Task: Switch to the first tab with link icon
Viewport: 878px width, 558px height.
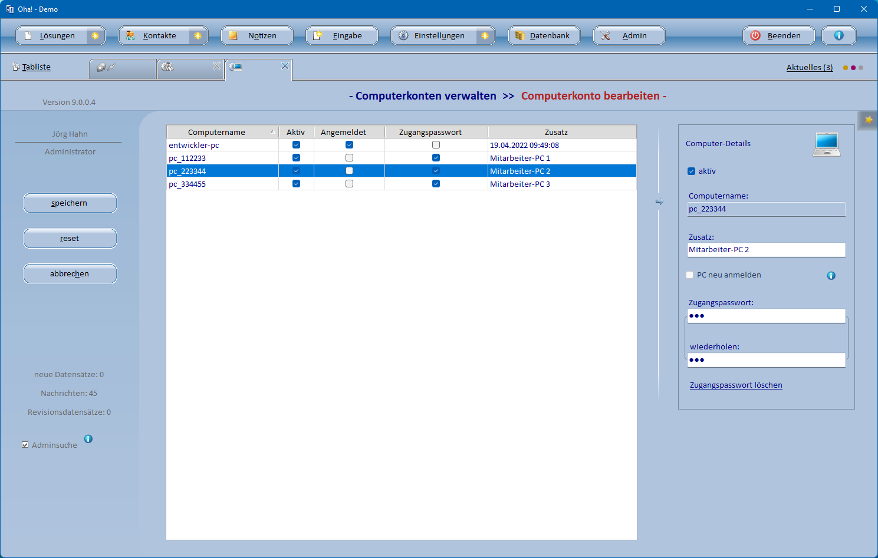Action: [123, 68]
